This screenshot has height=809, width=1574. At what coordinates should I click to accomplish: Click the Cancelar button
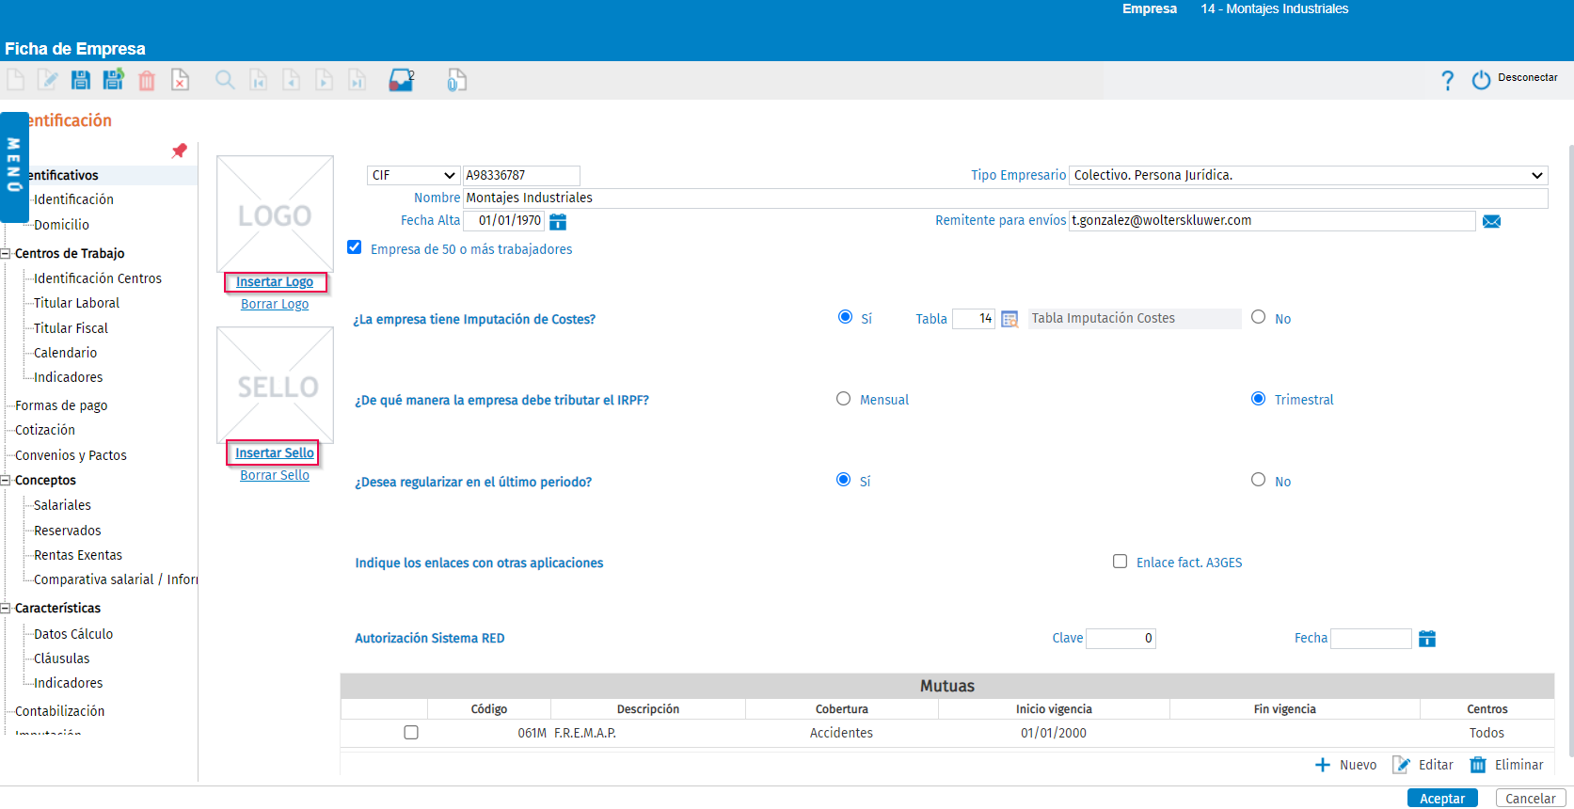[x=1531, y=799]
